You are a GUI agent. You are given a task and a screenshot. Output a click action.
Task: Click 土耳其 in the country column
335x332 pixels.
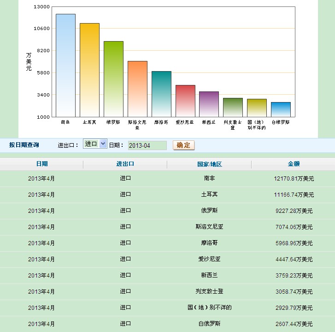pos(209,194)
